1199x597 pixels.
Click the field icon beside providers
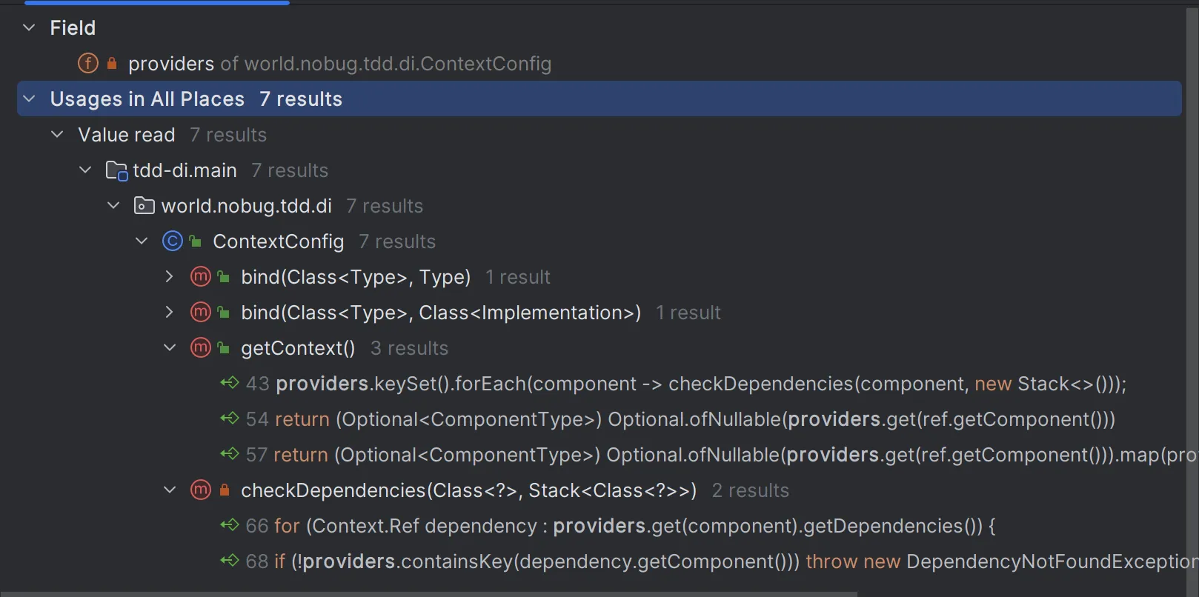click(x=87, y=64)
